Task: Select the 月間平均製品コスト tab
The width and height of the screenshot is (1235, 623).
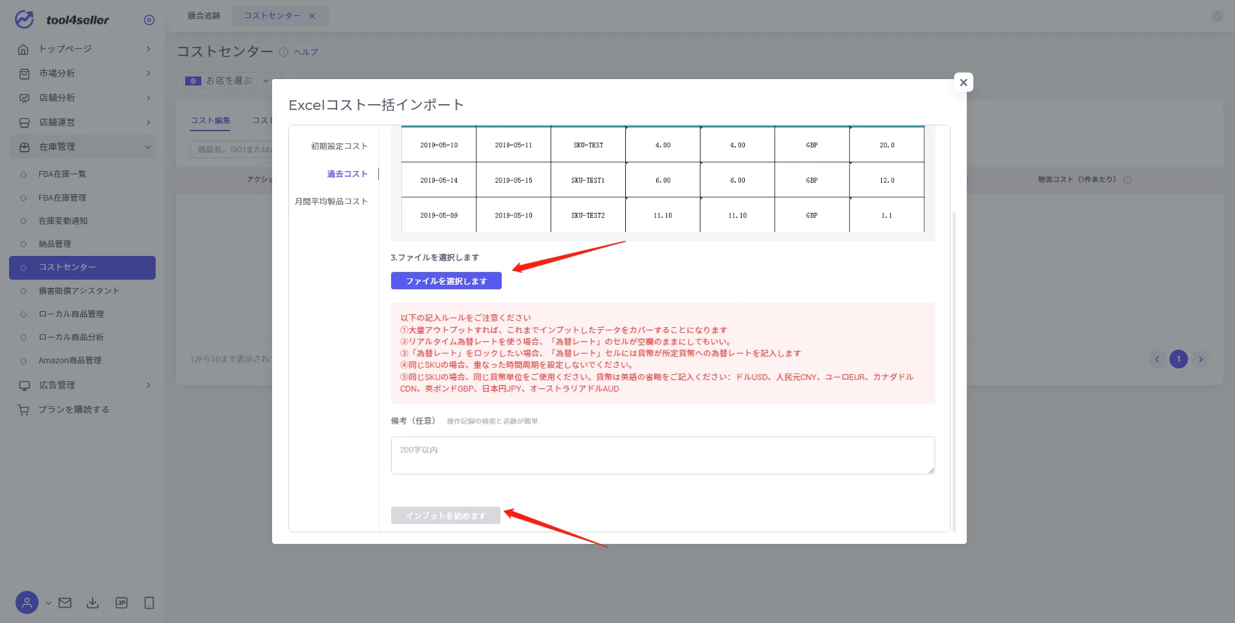Action: 331,201
